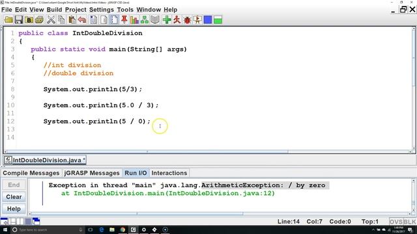Click the browse 'B' folder toolbar icon
The image size is (417, 234).
(x=29, y=20)
